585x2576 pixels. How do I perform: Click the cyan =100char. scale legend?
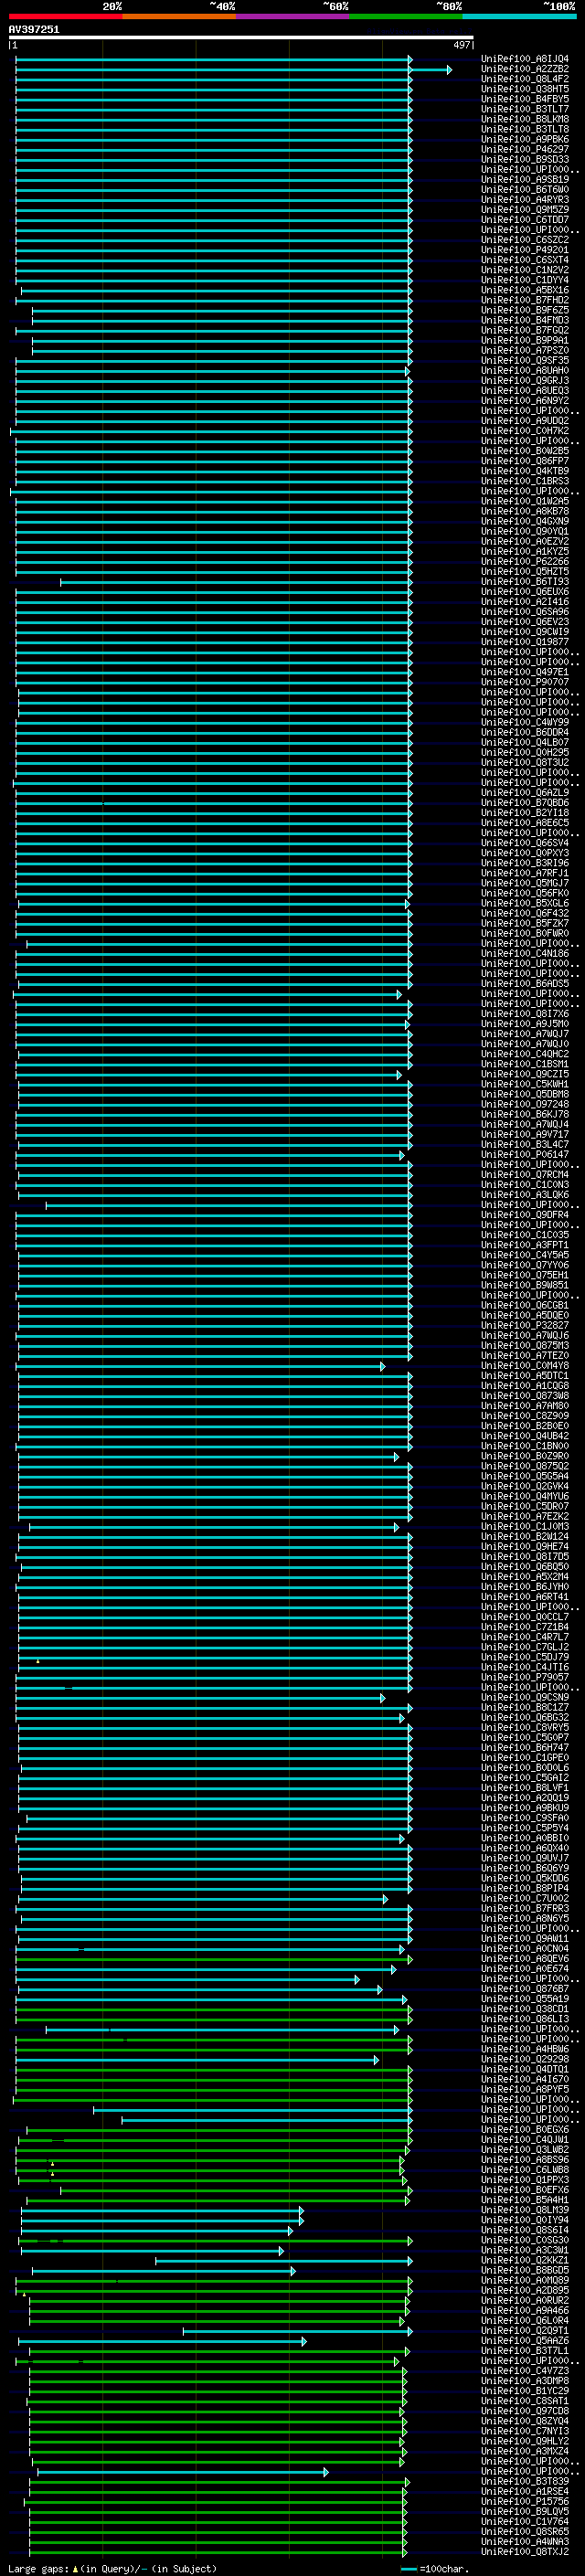(x=436, y=2569)
